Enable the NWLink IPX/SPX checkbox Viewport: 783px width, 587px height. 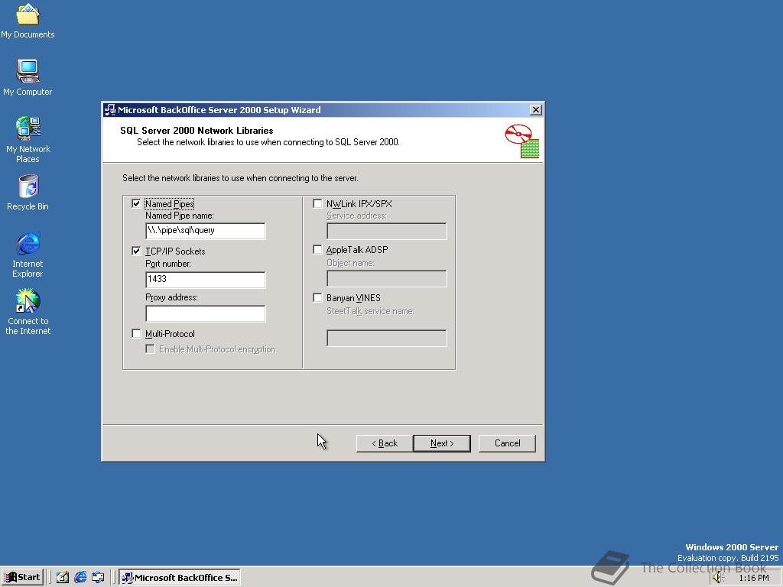coord(317,203)
